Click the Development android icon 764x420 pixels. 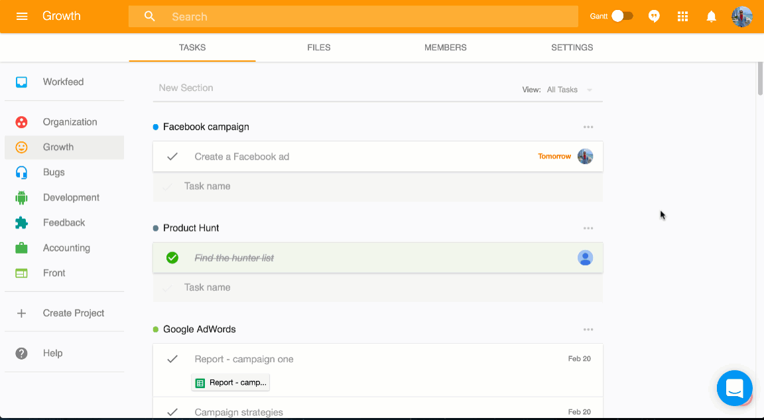(x=21, y=197)
